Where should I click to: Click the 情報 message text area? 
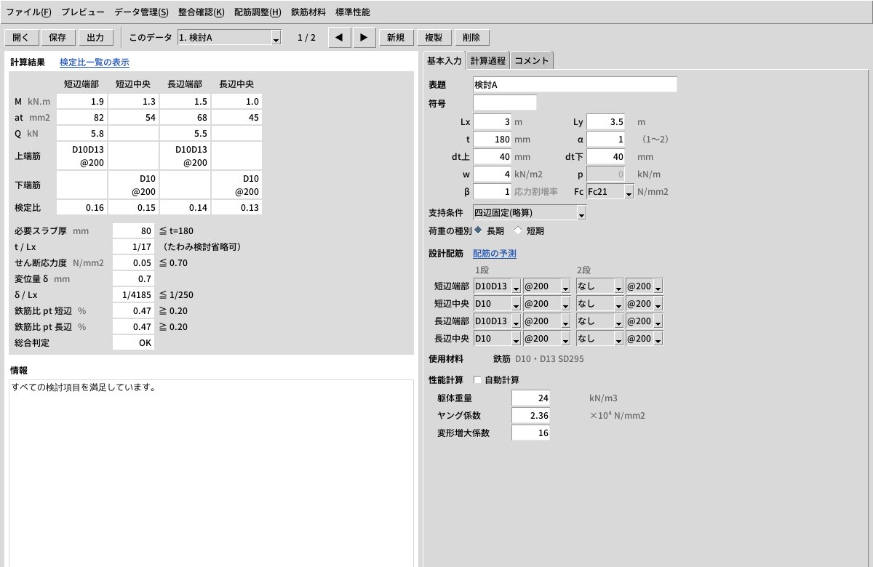(211, 472)
